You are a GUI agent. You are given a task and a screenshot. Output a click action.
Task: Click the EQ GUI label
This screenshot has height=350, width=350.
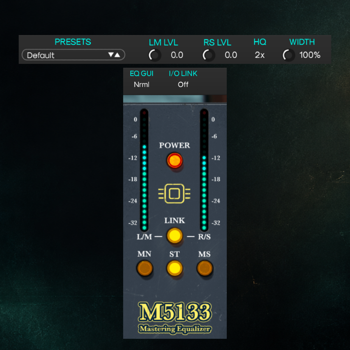tap(141, 73)
